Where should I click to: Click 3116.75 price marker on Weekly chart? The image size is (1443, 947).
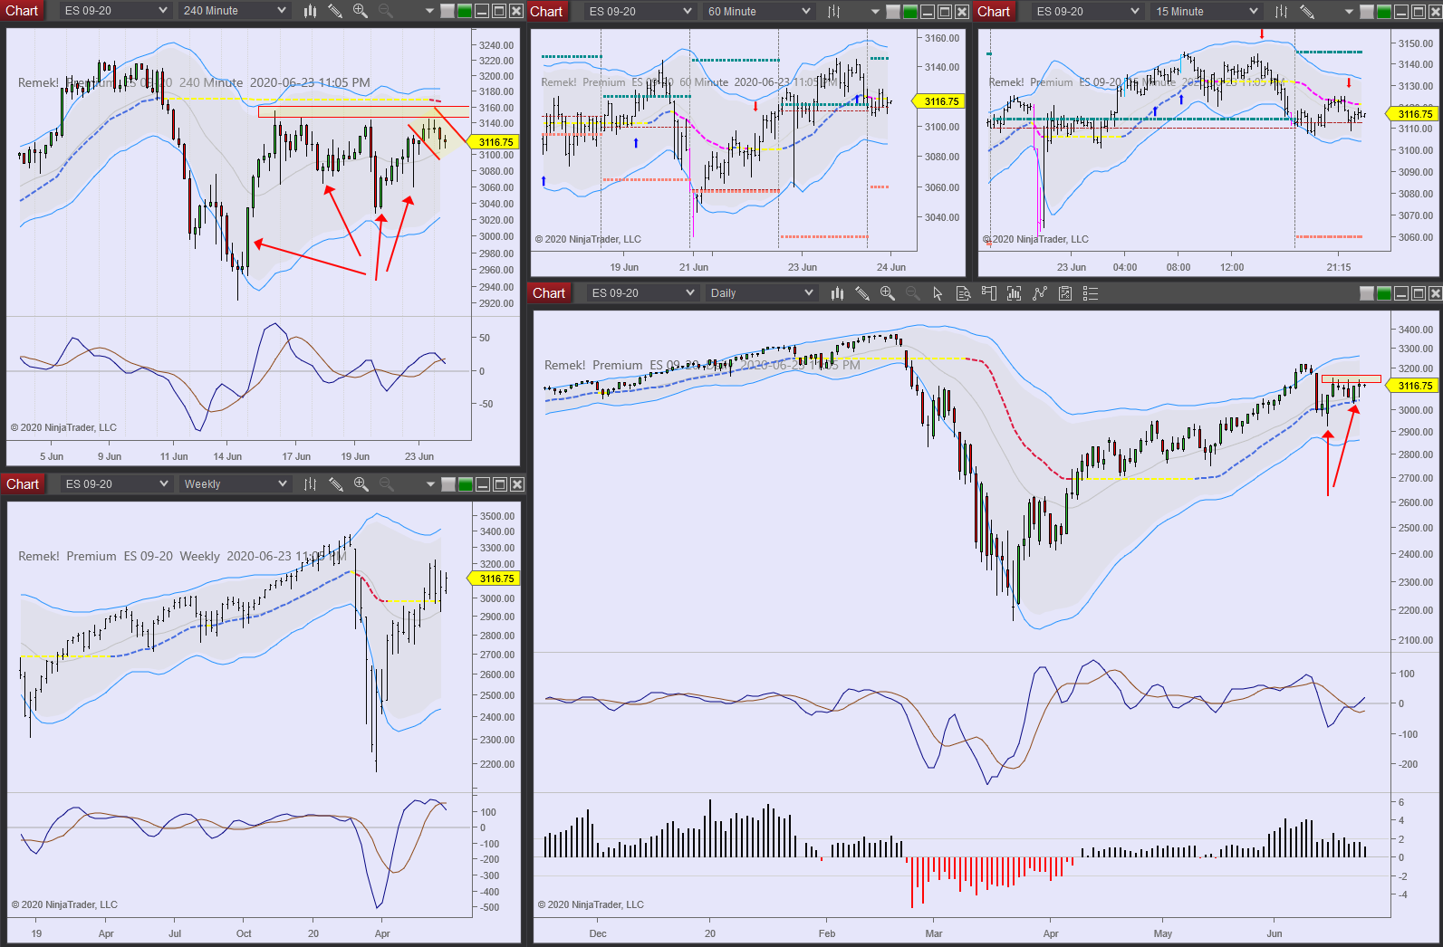pyautogui.click(x=495, y=579)
